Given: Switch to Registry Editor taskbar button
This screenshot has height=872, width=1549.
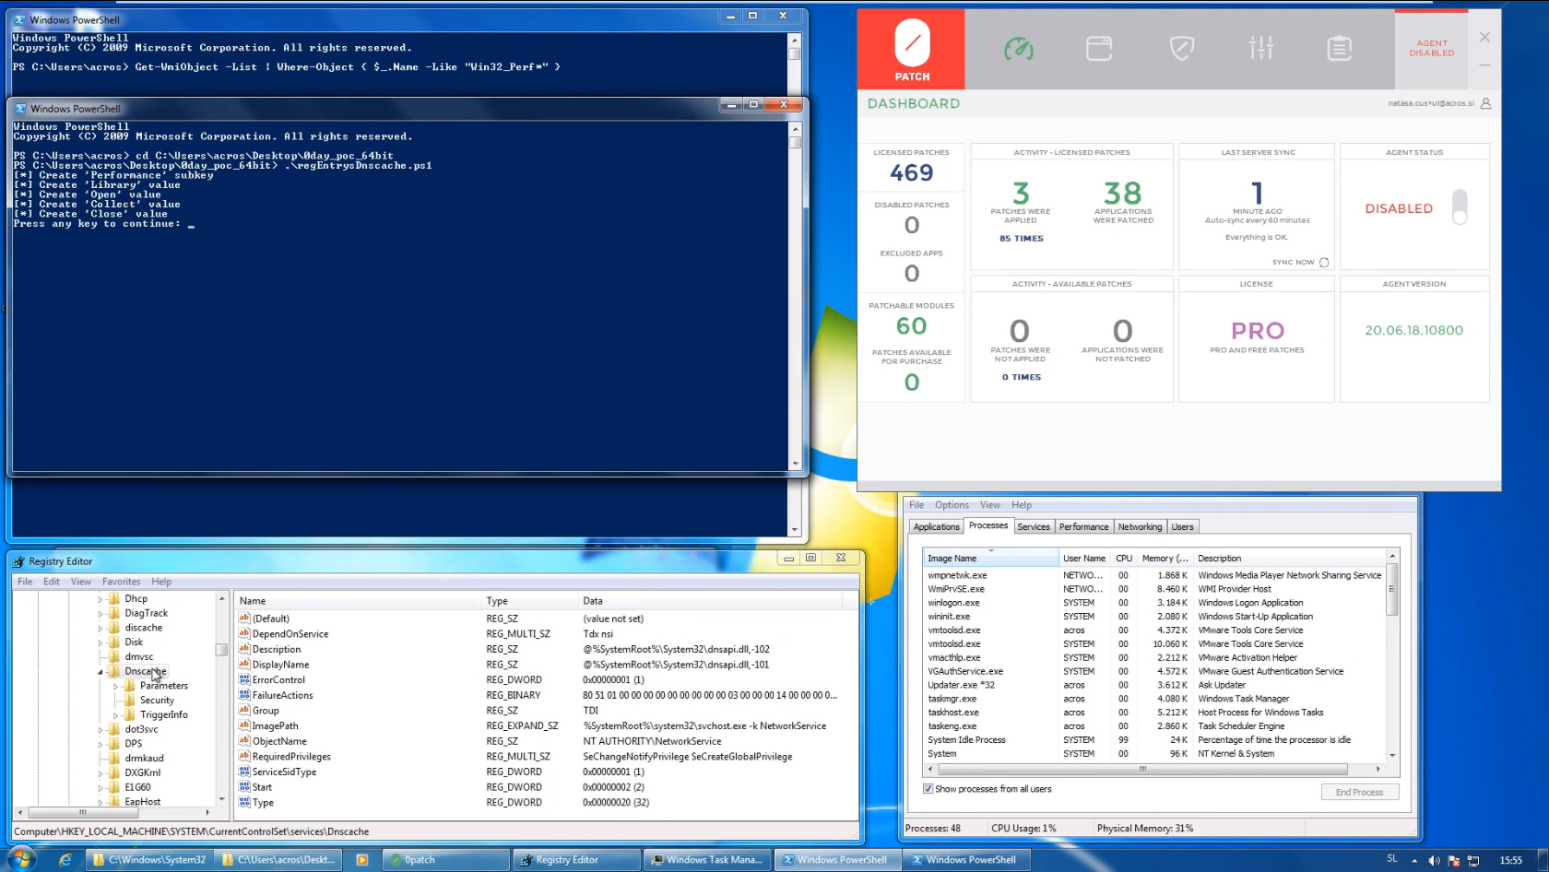Looking at the screenshot, I should pyautogui.click(x=576, y=860).
